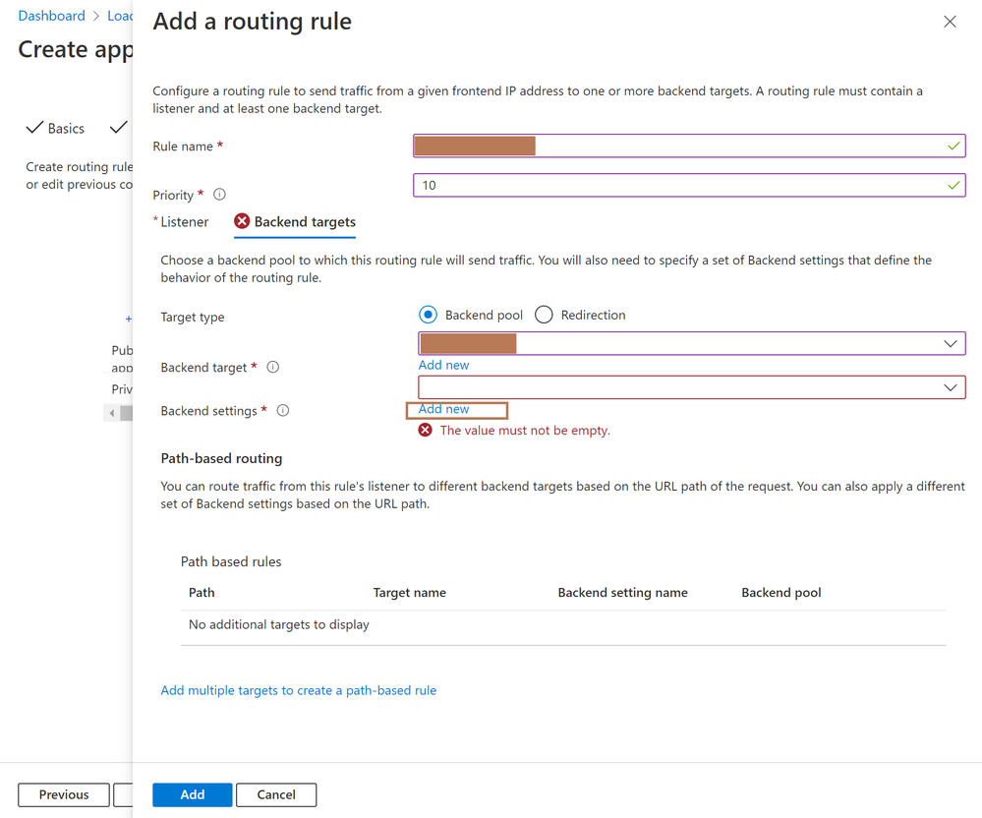The image size is (982, 818).
Task: Click into the Rule name field
Action: [689, 146]
